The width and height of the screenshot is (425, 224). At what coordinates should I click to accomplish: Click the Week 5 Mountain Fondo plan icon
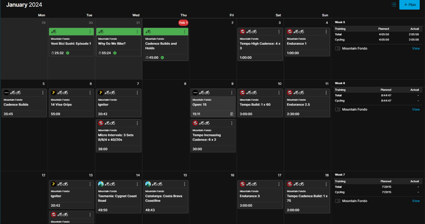pos(338,49)
